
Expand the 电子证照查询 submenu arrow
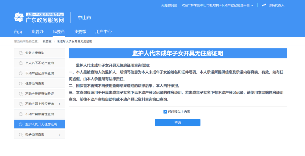click(x=60, y=135)
